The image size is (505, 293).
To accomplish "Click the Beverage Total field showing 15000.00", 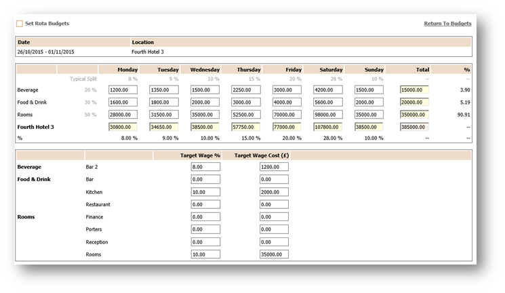I will click(415, 90).
